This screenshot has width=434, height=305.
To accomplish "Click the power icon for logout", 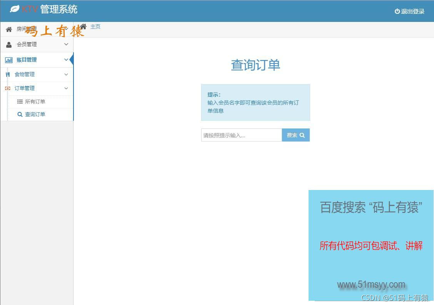I will pos(397,12).
